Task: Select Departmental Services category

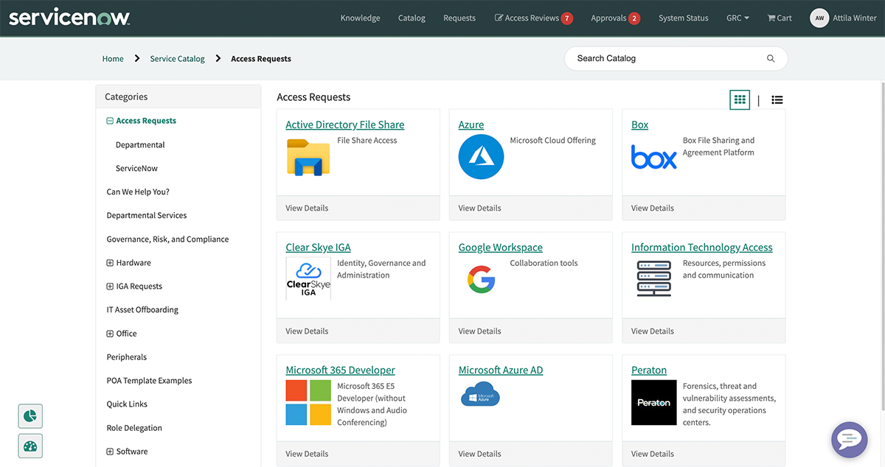Action: coord(147,216)
